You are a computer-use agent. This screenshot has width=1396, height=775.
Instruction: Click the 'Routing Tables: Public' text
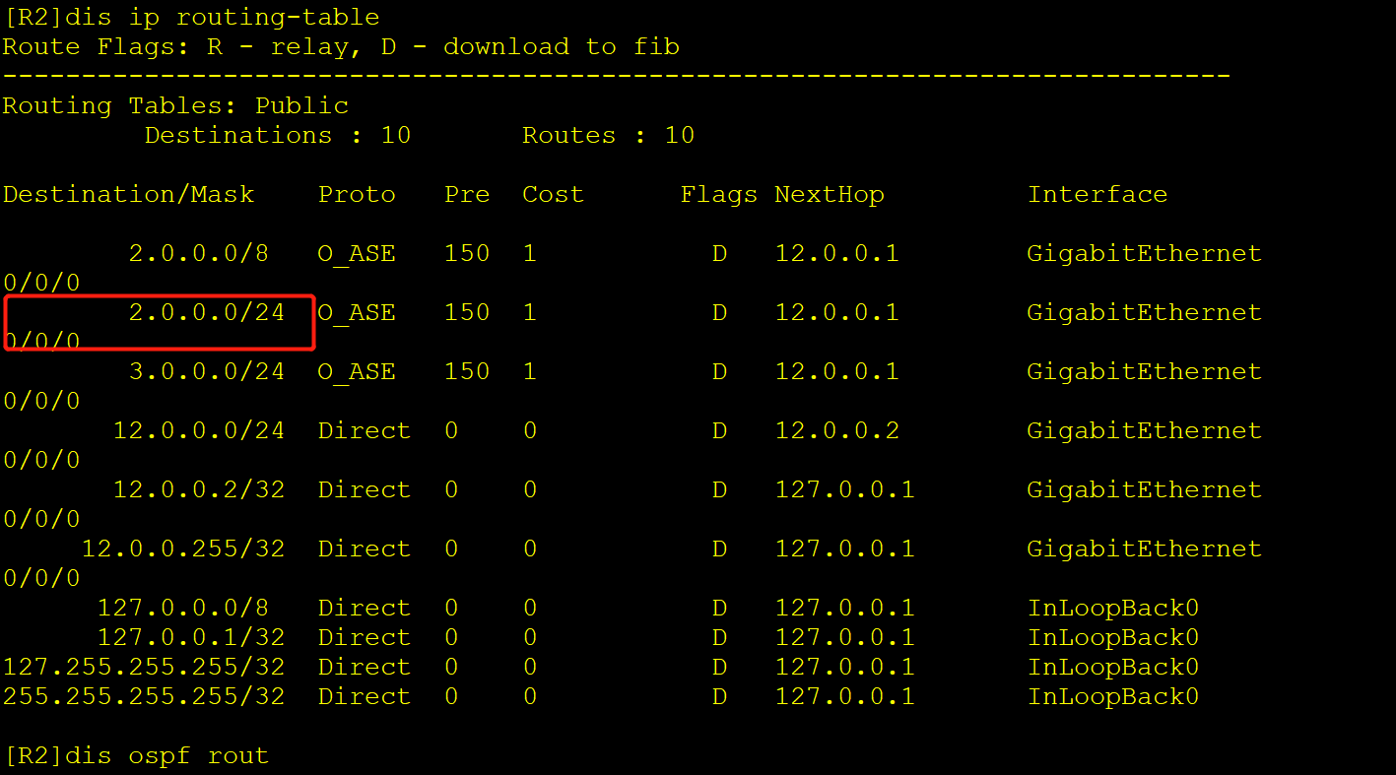point(175,105)
